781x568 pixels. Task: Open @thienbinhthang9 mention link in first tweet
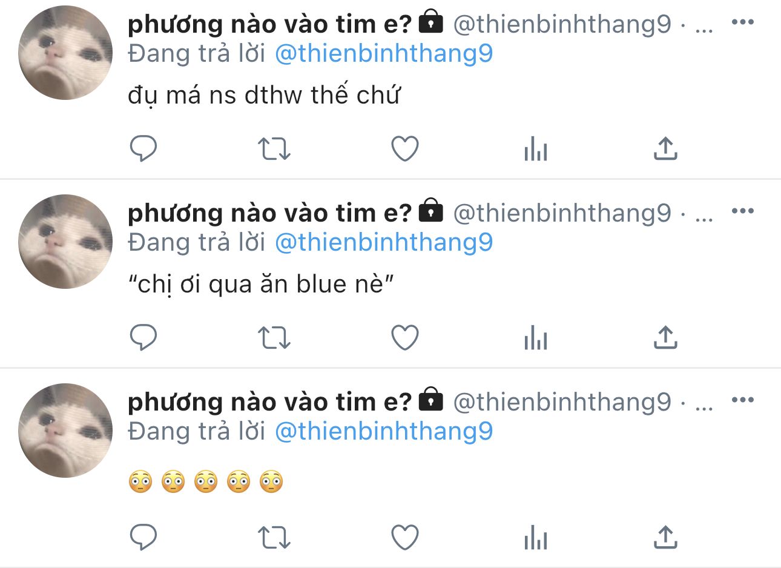tap(384, 54)
